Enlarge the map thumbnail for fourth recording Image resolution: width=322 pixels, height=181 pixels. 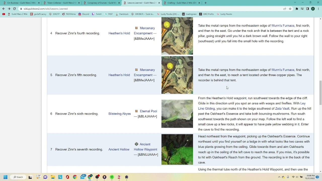tap(177, 36)
